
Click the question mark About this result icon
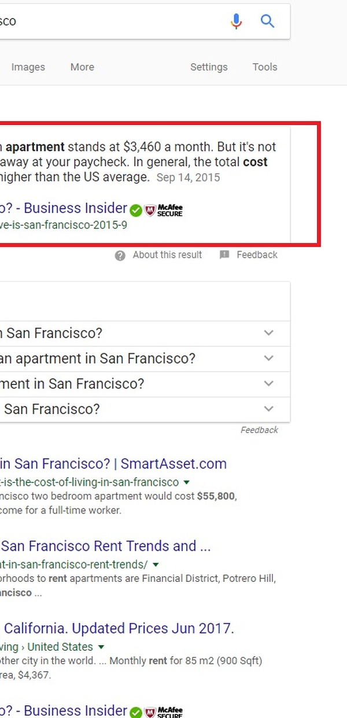pos(120,255)
